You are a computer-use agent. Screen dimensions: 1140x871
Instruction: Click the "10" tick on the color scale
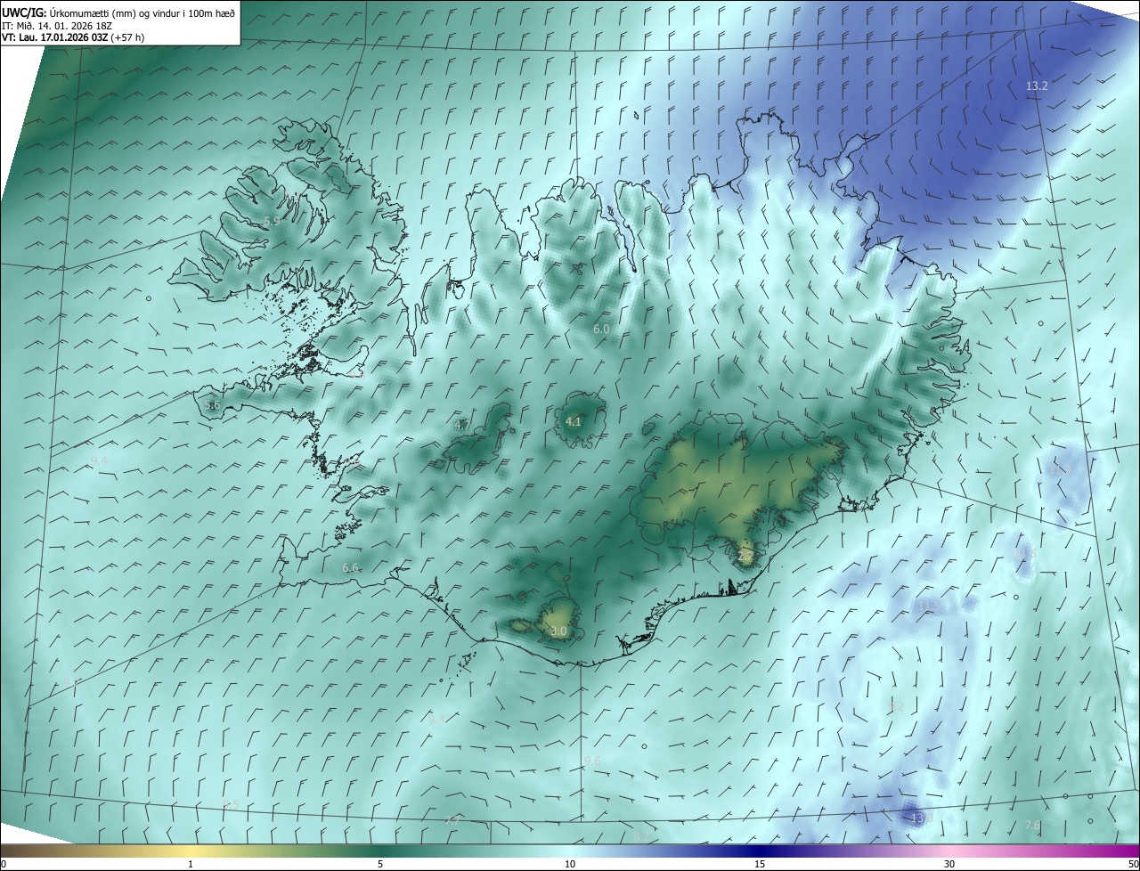click(x=570, y=864)
